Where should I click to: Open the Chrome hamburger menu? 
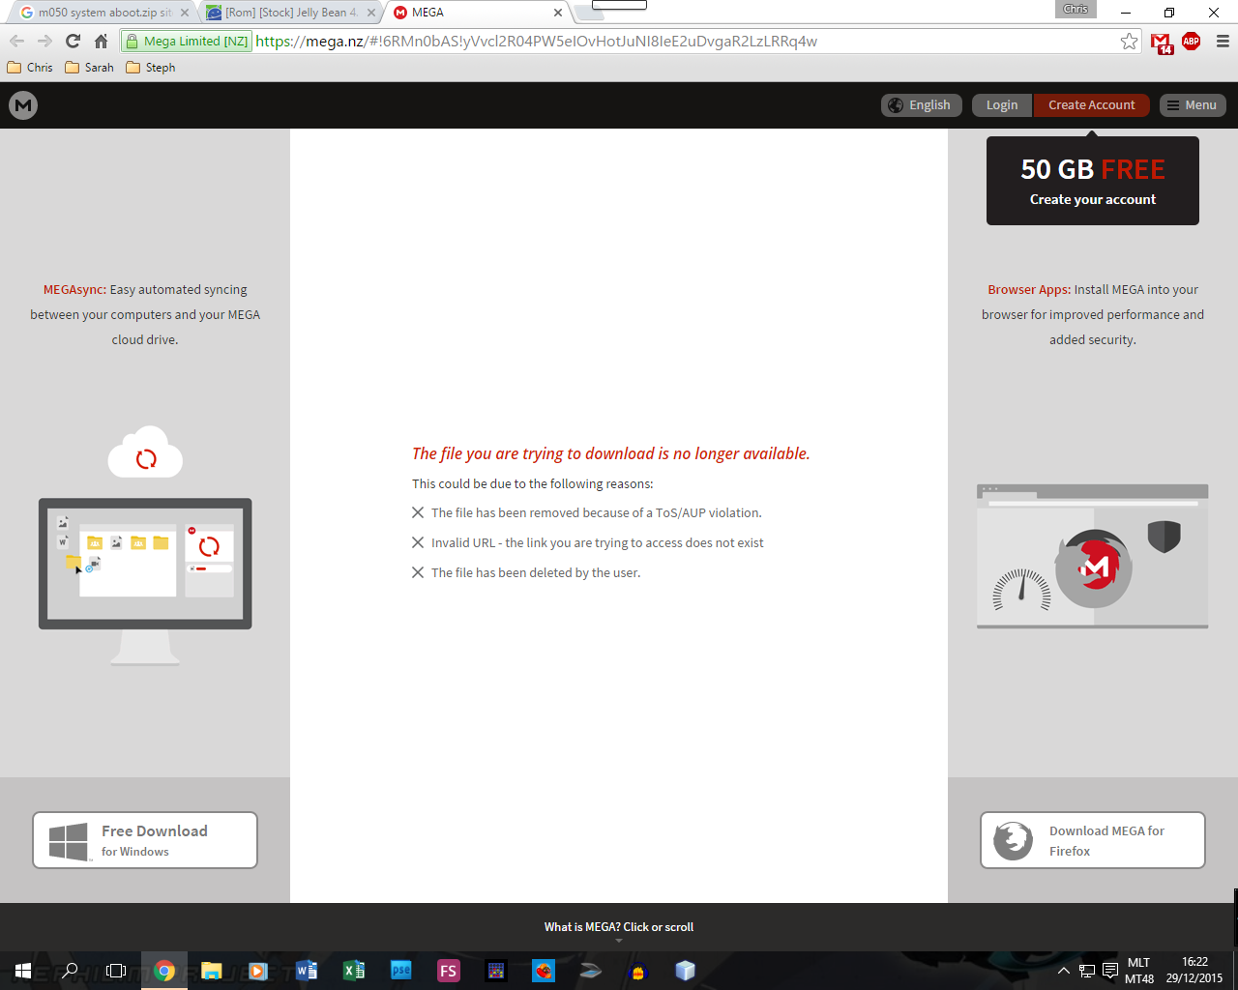pyautogui.click(x=1223, y=41)
